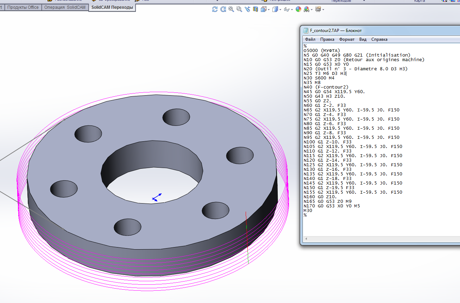The height and width of the screenshot is (303, 460).
Task: Open the Файл menu in Notepad
Action: 310,39
